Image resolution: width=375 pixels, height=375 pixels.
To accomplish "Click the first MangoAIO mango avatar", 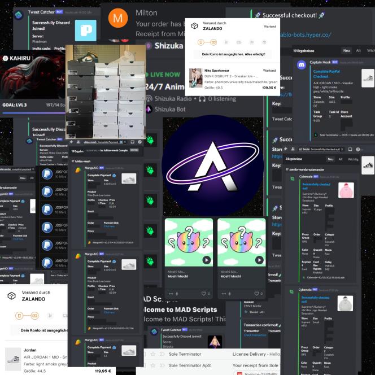I will tap(78, 170).
